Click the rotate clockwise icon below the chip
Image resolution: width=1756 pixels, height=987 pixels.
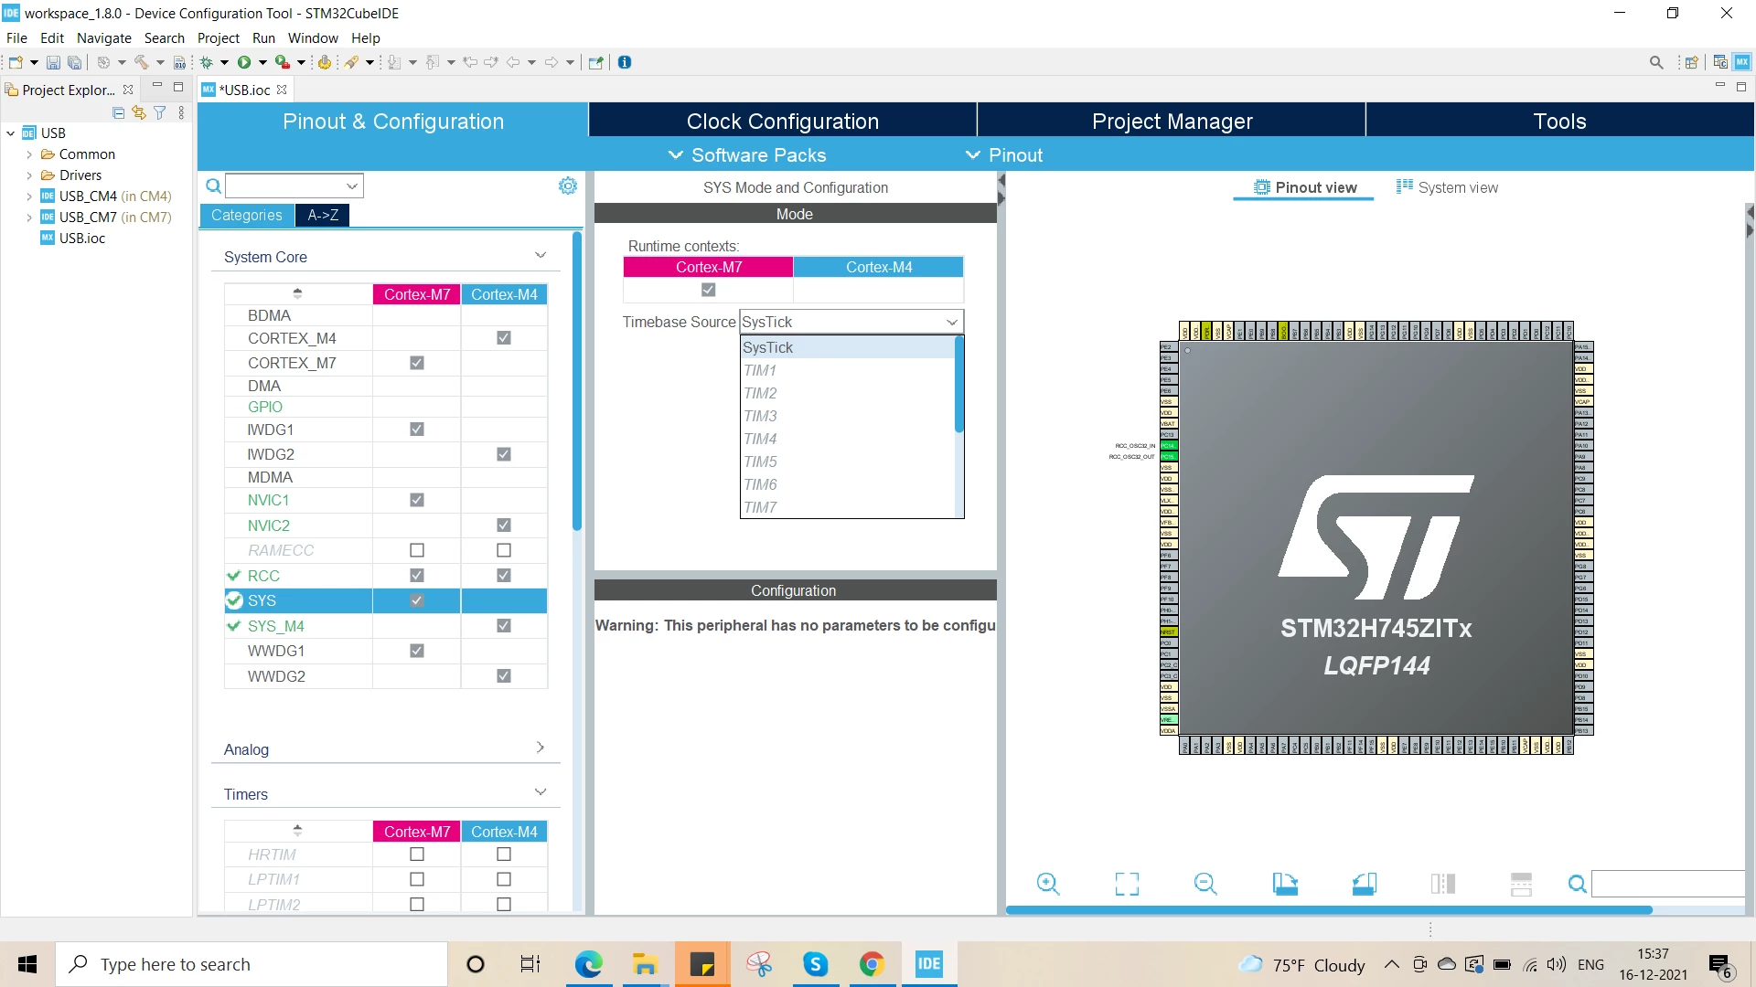[1285, 884]
